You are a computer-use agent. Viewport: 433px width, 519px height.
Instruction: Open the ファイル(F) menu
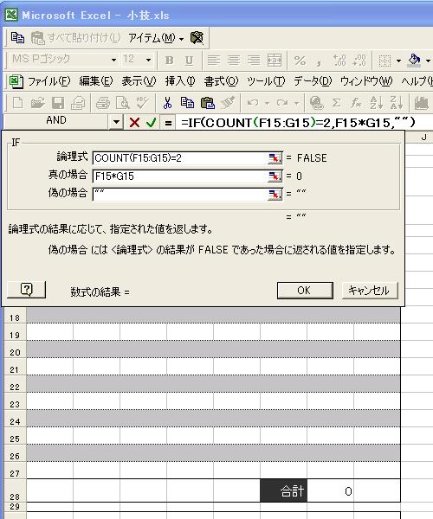click(x=49, y=81)
